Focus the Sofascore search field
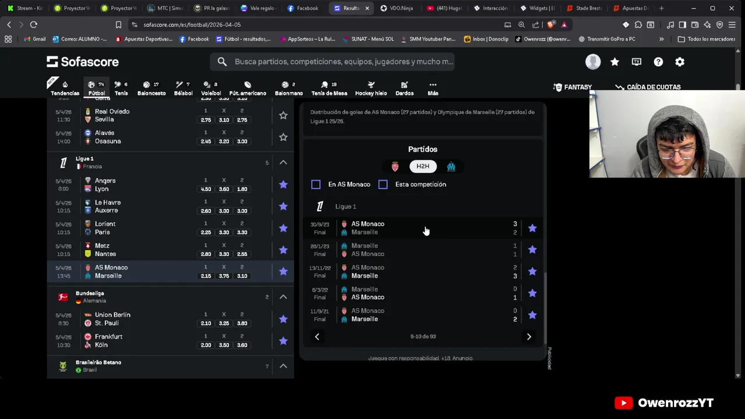This screenshot has width=745, height=419. (332, 62)
